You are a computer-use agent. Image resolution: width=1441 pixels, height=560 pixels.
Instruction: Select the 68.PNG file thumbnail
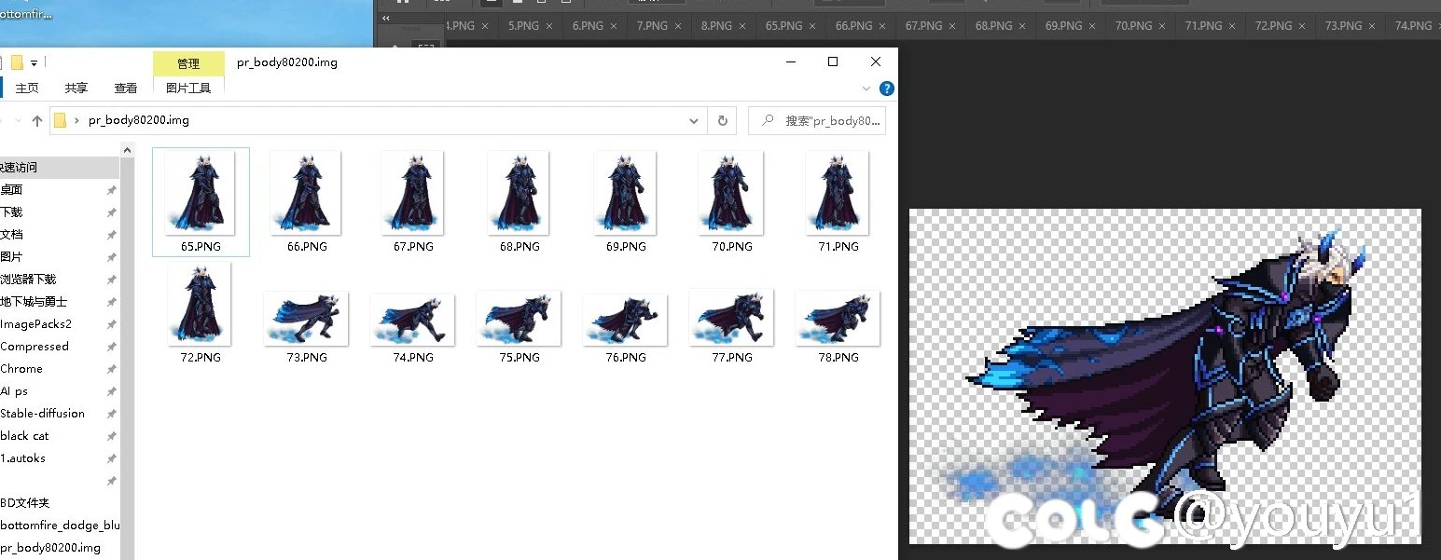pos(520,192)
